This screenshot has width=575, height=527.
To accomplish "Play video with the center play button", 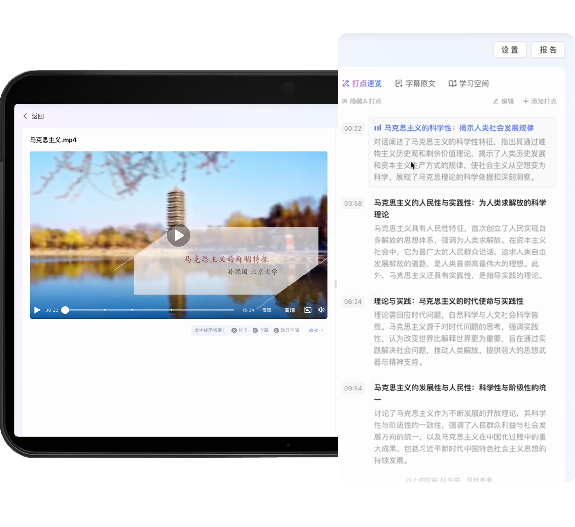I will (179, 235).
